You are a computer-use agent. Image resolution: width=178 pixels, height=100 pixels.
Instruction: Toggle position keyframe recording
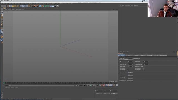point(107,85)
